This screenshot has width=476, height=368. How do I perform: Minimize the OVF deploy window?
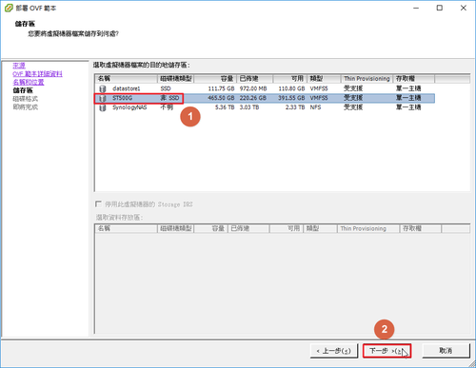[x=416, y=8]
